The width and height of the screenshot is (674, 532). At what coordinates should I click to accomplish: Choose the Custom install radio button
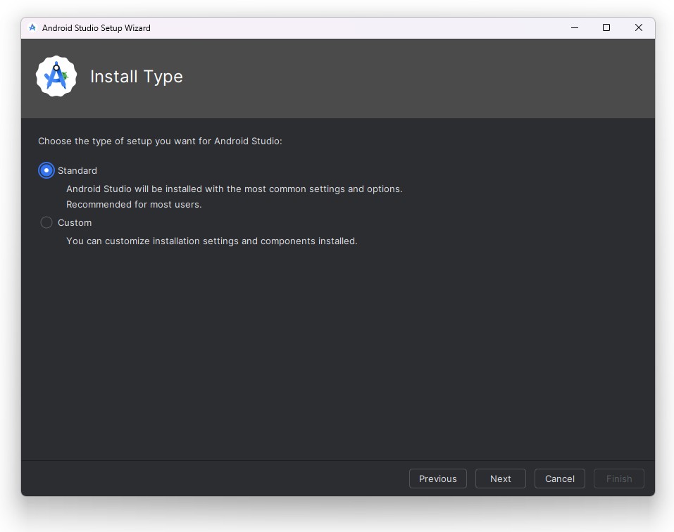point(46,222)
